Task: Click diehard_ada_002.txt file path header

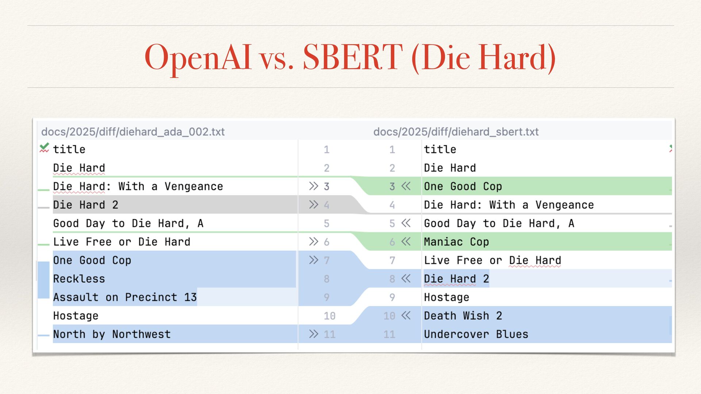Action: click(x=133, y=132)
